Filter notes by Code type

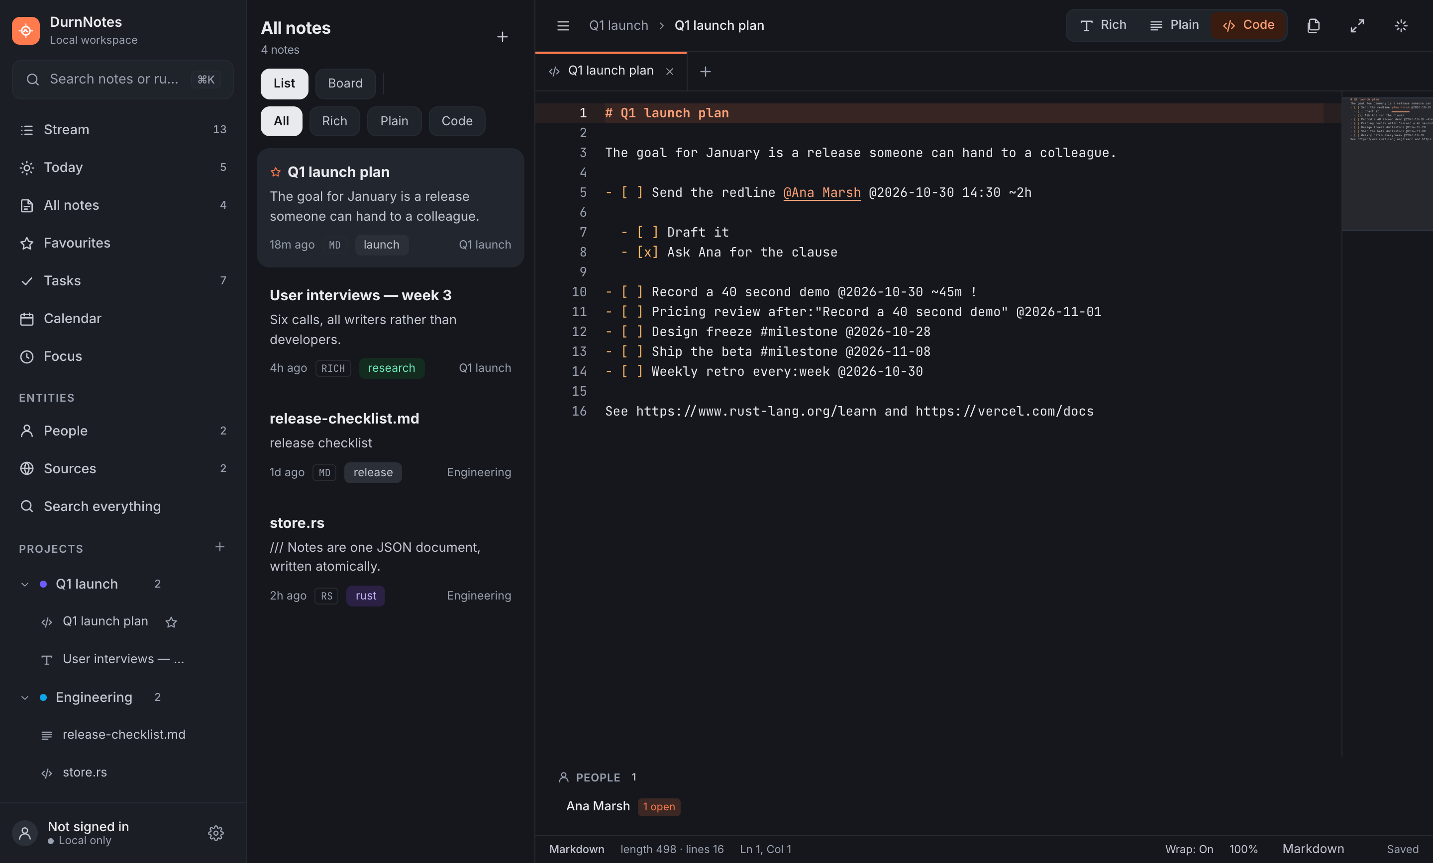(457, 121)
